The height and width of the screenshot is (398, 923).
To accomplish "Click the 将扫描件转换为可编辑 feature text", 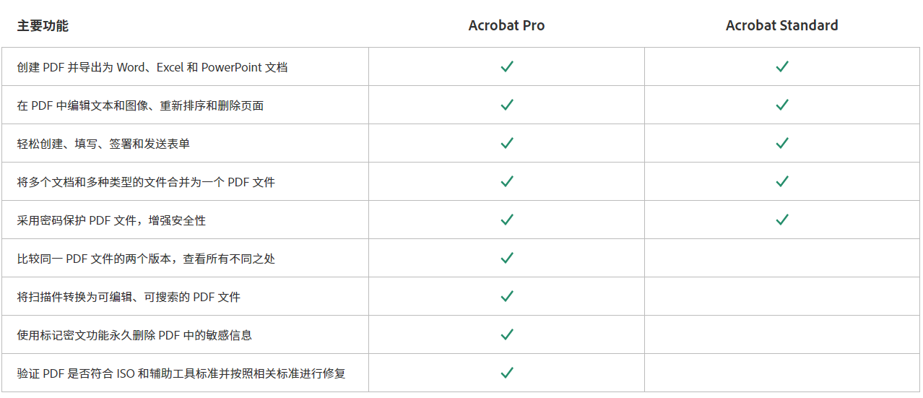I will click(x=129, y=297).
